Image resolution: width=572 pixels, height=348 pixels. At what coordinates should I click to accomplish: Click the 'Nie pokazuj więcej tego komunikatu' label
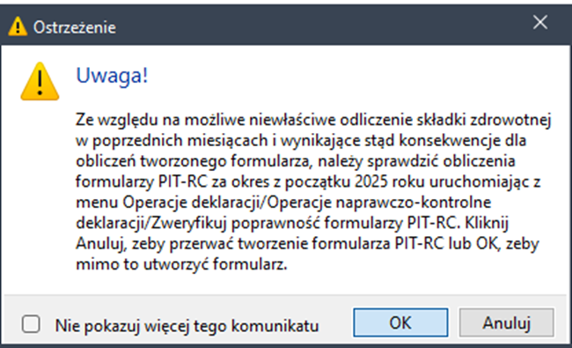click(x=187, y=326)
